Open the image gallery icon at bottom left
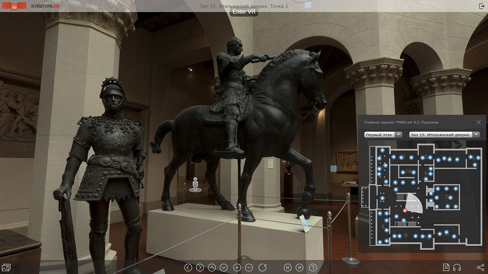 6,268
